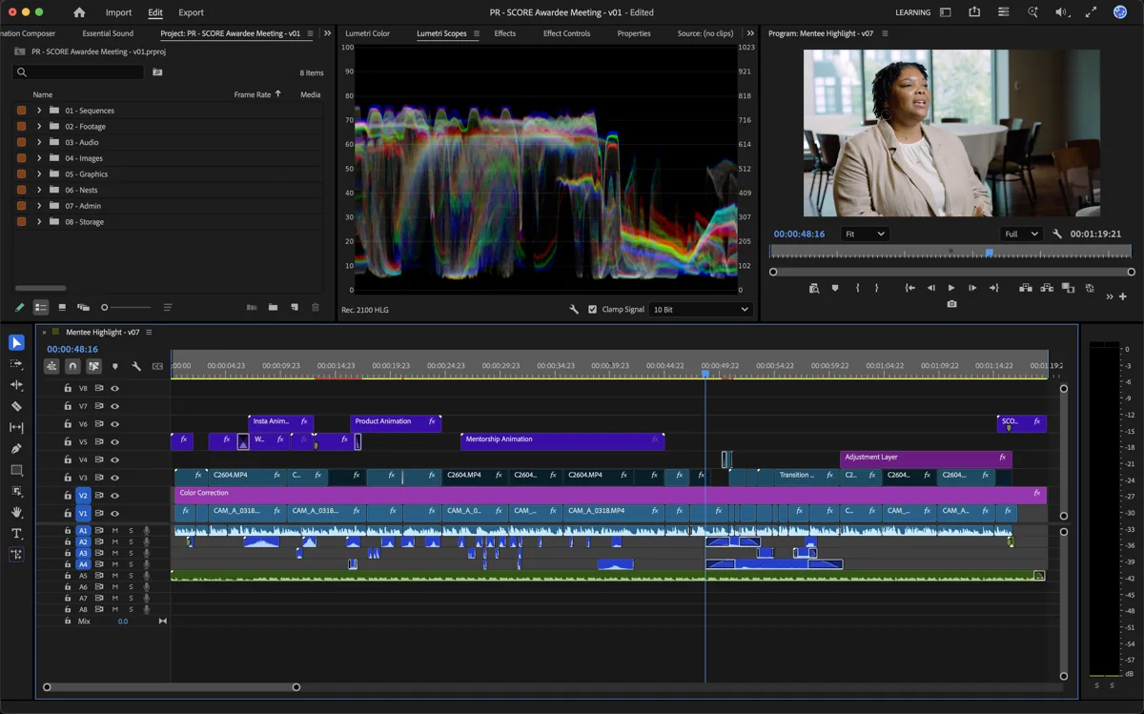Image resolution: width=1144 pixels, height=714 pixels.
Task: Open the Fit zoom level dropdown
Action: click(864, 234)
